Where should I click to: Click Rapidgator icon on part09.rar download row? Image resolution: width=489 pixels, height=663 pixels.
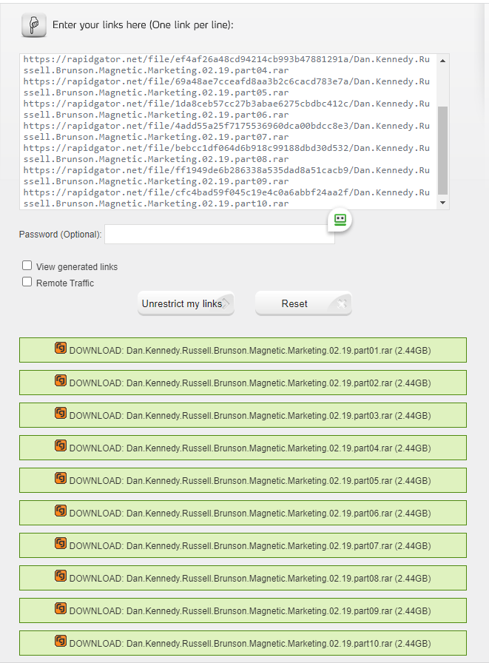[x=61, y=608]
